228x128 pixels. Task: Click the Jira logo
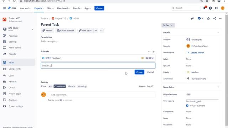12,8
